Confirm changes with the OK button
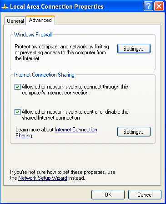 (108, 195)
